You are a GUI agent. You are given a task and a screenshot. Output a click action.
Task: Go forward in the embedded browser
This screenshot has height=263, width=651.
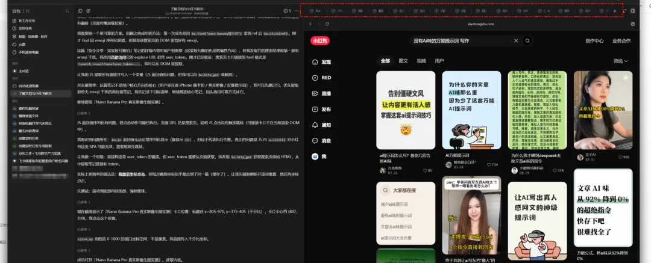318,24
